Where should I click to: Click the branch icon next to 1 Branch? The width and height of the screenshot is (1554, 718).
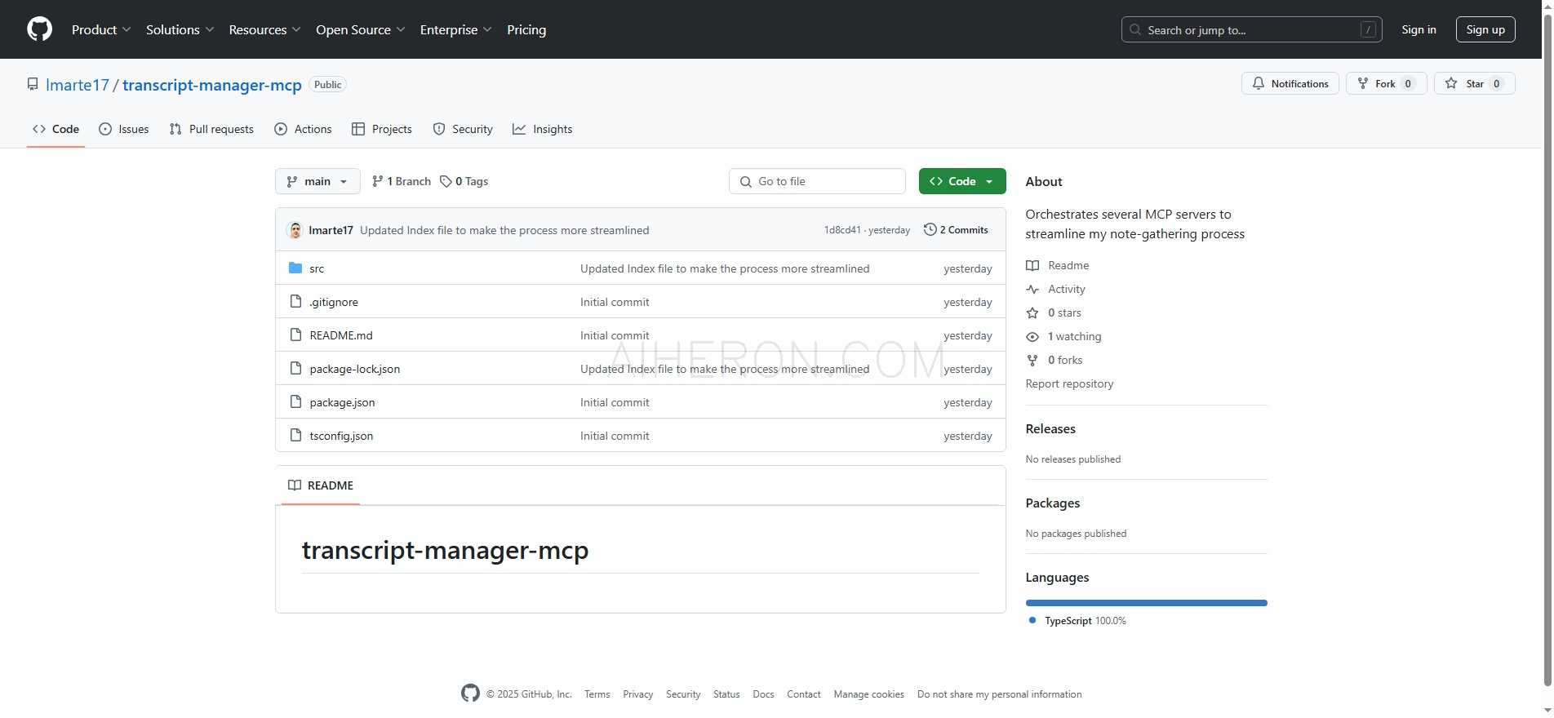click(377, 181)
